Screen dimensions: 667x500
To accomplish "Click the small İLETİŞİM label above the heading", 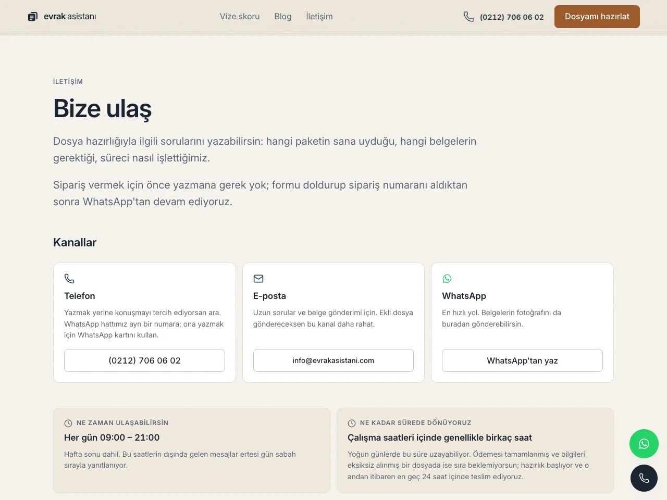I will pos(68,81).
